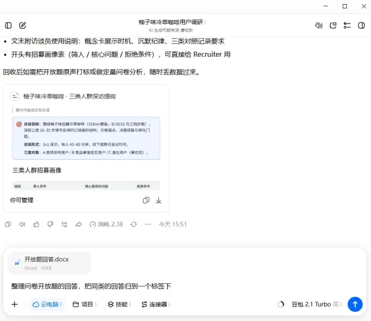Click the 拒绝条件 table header
The height and width of the screenshot is (321, 371).
click(143, 186)
